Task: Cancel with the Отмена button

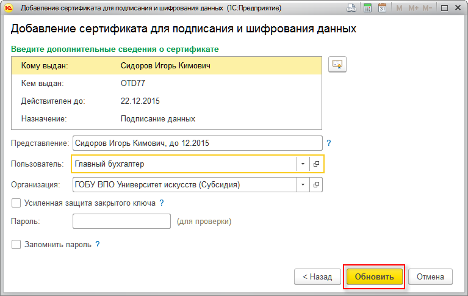Action: [430, 277]
